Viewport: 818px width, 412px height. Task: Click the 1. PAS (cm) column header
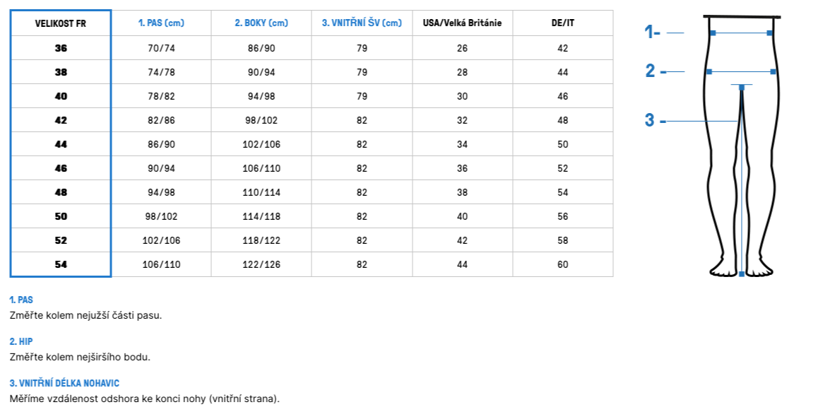(x=161, y=23)
